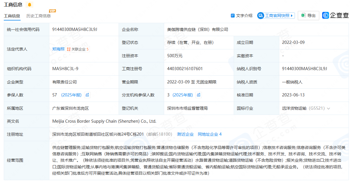Viewport: 350px width, 181px height.
Task: Click the region 广东省深圳市龙岗区
Action: point(70,108)
